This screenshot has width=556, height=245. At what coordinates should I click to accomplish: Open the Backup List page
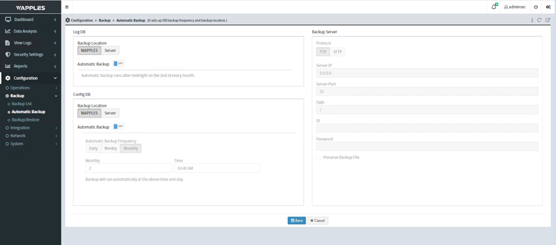(21, 104)
